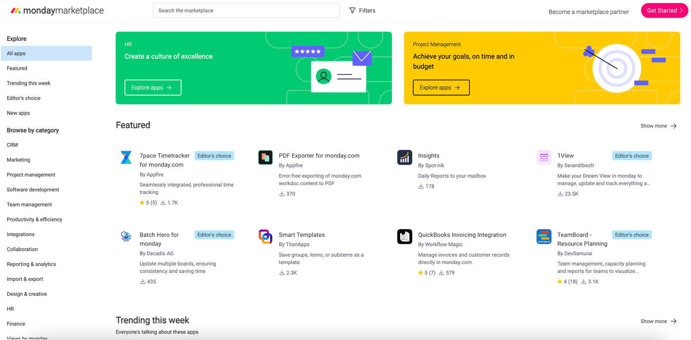The image size is (691, 340).
Task: Click Editor's choice badge on Batch Hero
Action: (x=214, y=235)
